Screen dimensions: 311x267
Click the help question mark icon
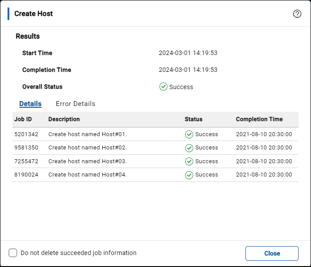297,14
